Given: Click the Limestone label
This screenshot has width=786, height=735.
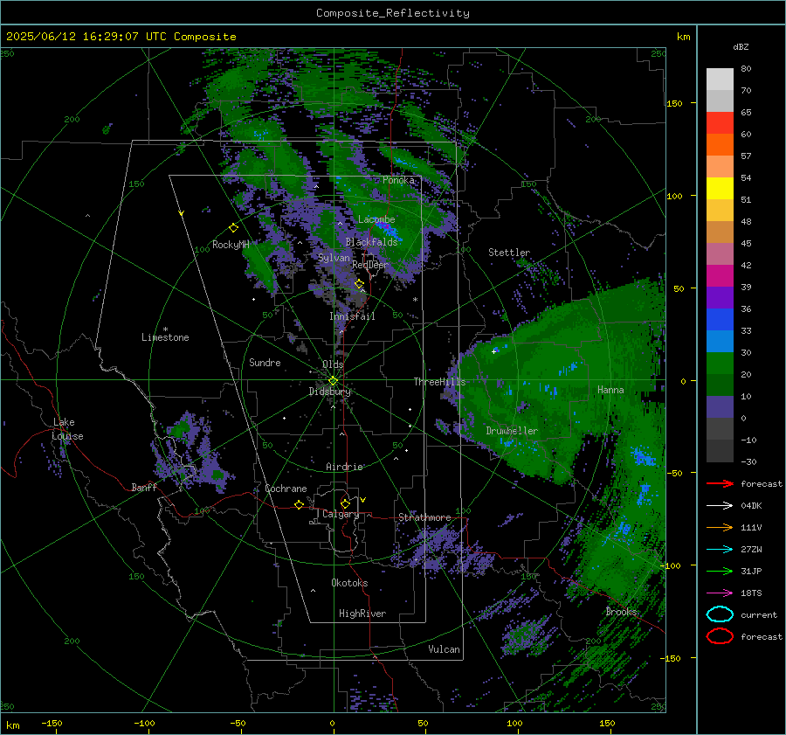Looking at the screenshot, I should pos(165,337).
